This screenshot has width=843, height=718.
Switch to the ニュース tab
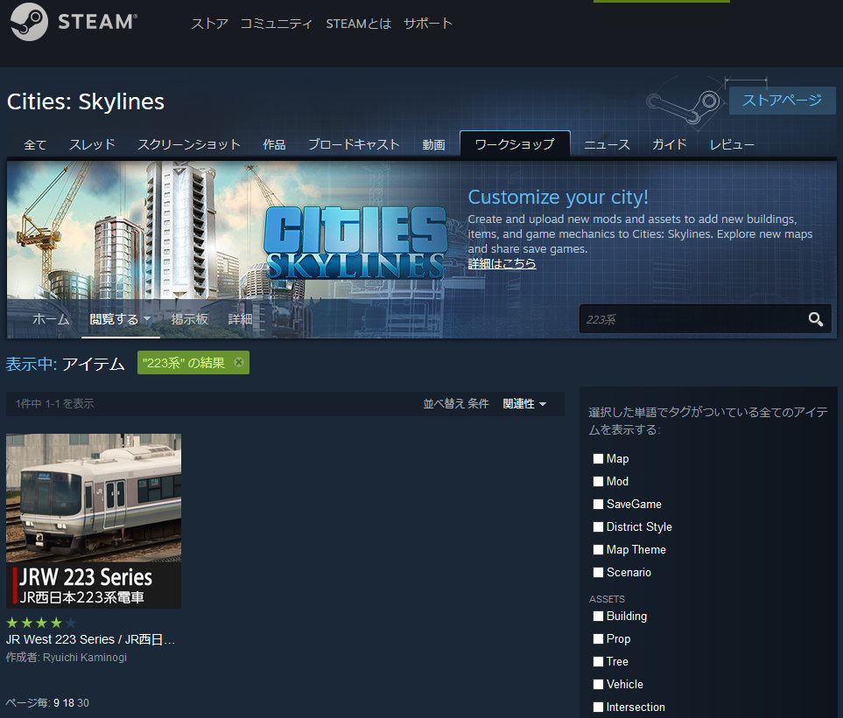coord(607,144)
